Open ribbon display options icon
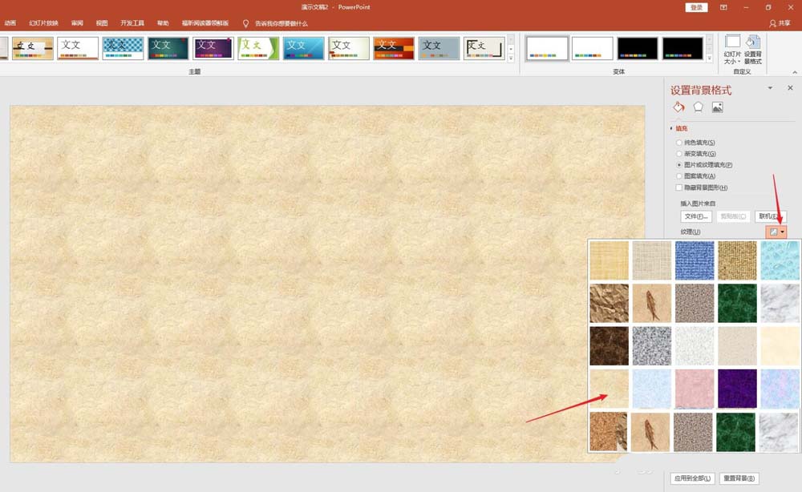This screenshot has height=492, width=802. tap(723, 7)
